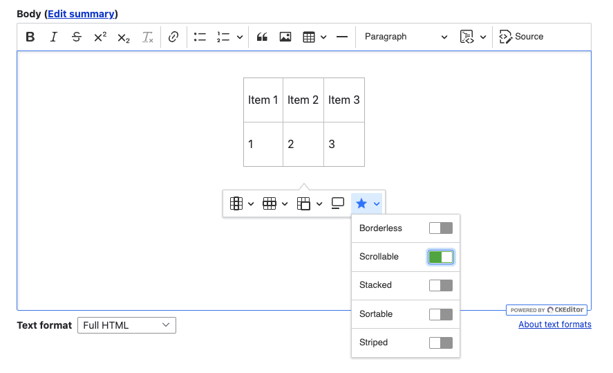Click the Source button
The width and height of the screenshot is (613, 373).
tap(522, 37)
